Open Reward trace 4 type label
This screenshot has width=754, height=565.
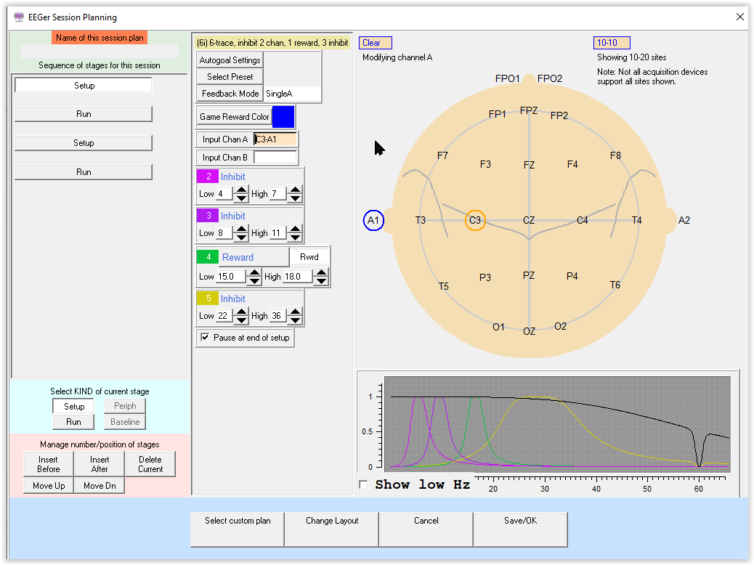254,257
